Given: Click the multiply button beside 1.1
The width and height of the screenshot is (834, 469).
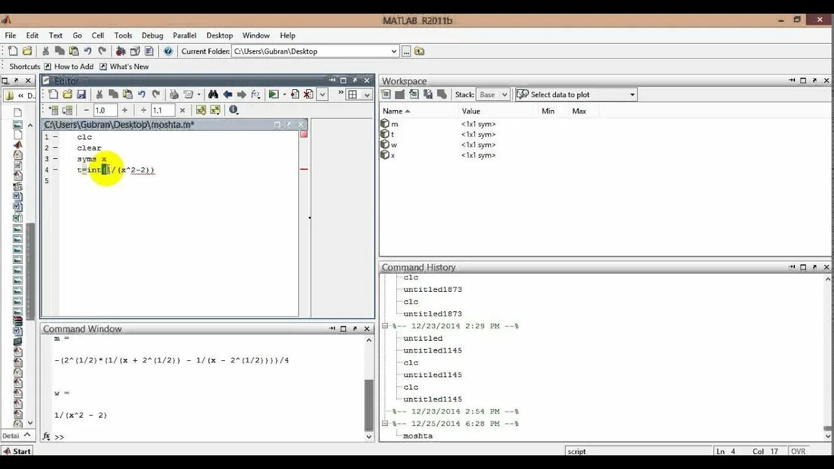Looking at the screenshot, I should point(182,110).
